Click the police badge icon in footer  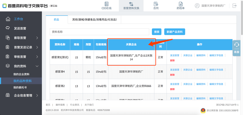pos(203,110)
